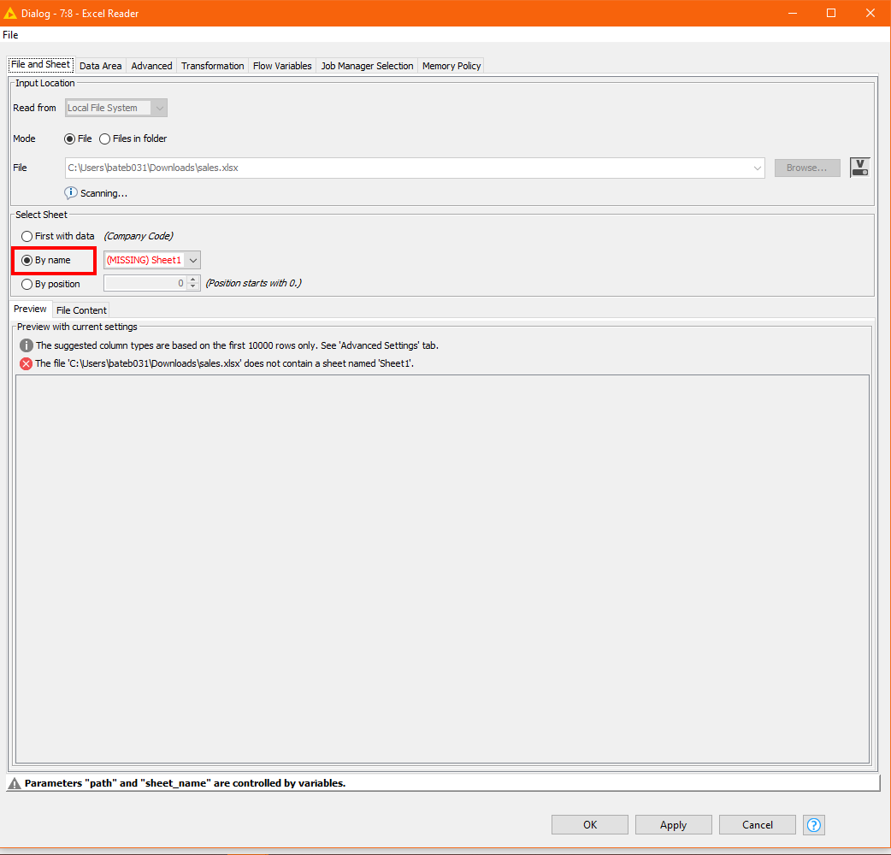Image resolution: width=891 pixels, height=855 pixels.
Task: Click the warning triangle icon in status bar
Action: 15,783
